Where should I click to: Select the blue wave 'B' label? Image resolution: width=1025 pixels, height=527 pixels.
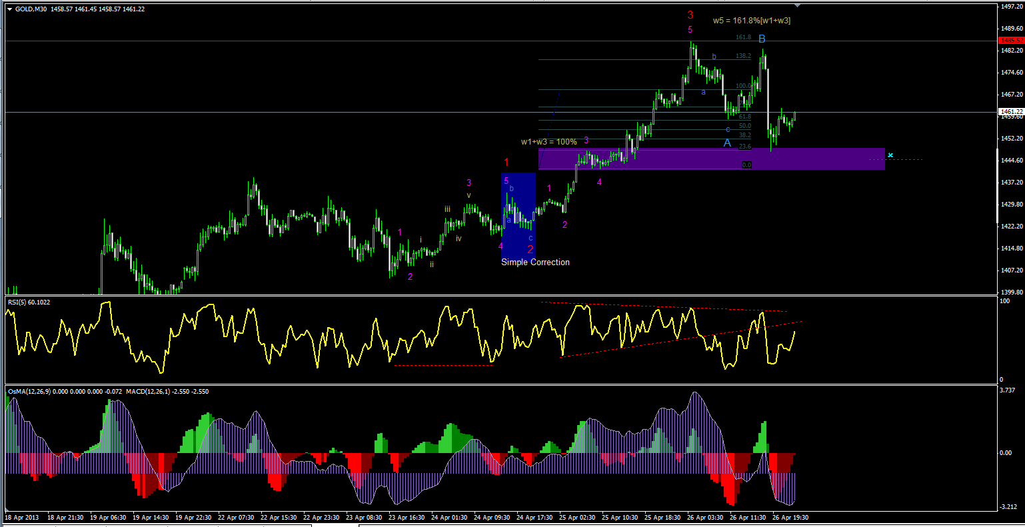point(762,40)
